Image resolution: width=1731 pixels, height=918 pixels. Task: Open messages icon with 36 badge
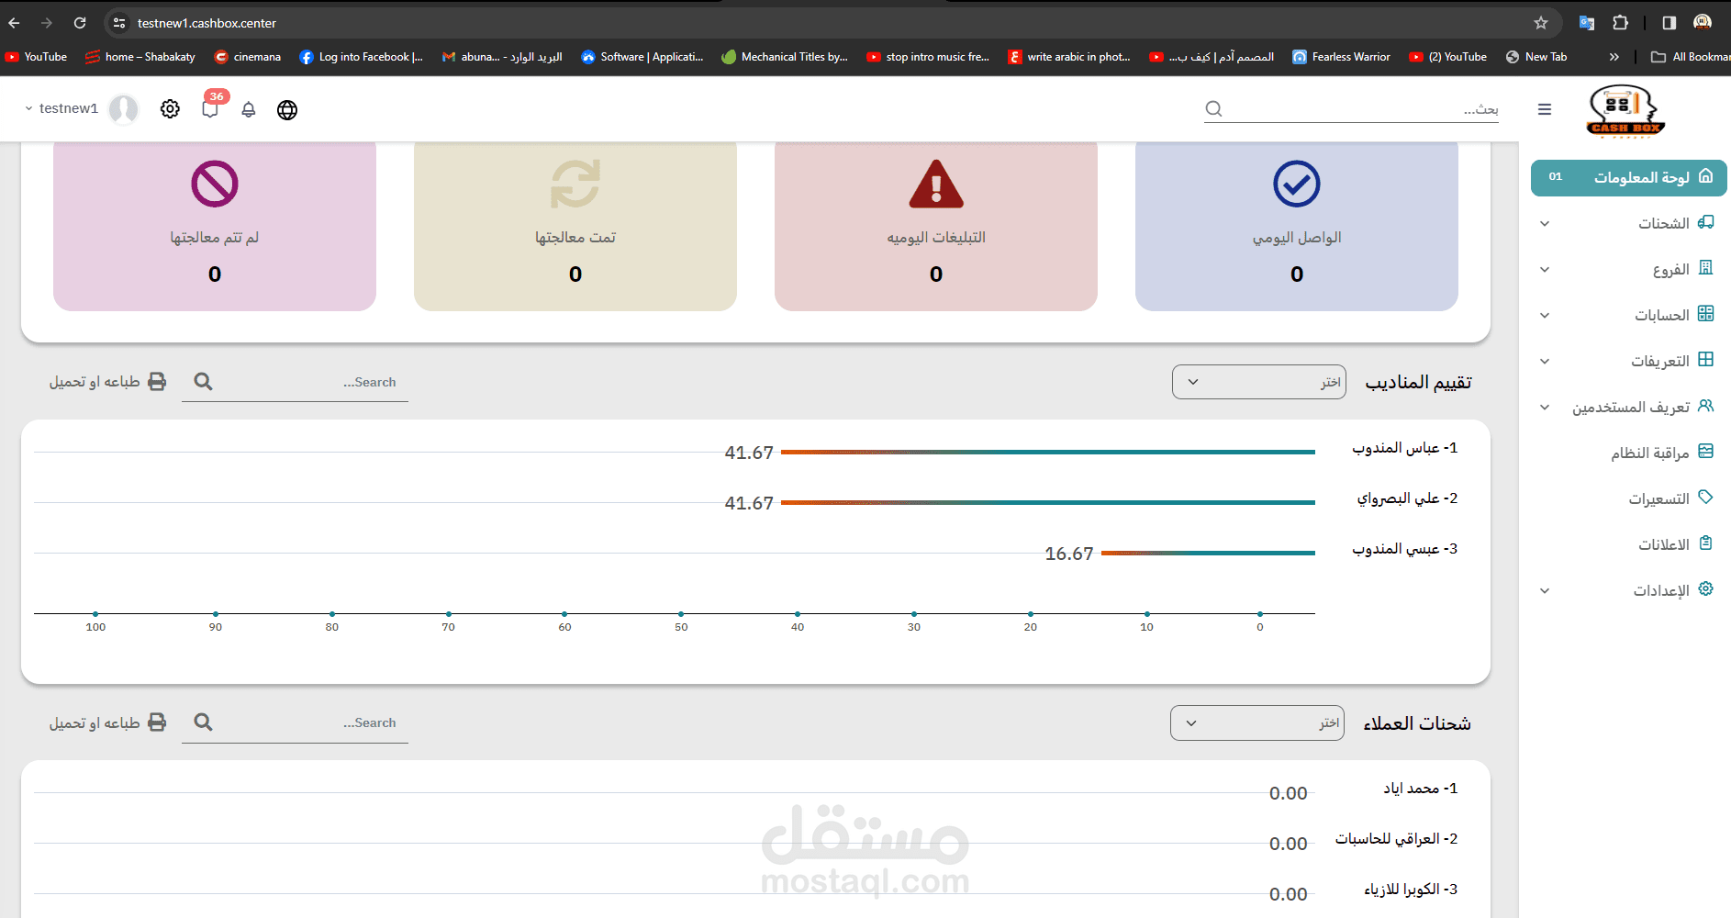click(211, 108)
